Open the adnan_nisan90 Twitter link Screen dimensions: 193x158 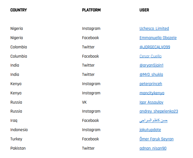pyautogui.click(x=153, y=148)
